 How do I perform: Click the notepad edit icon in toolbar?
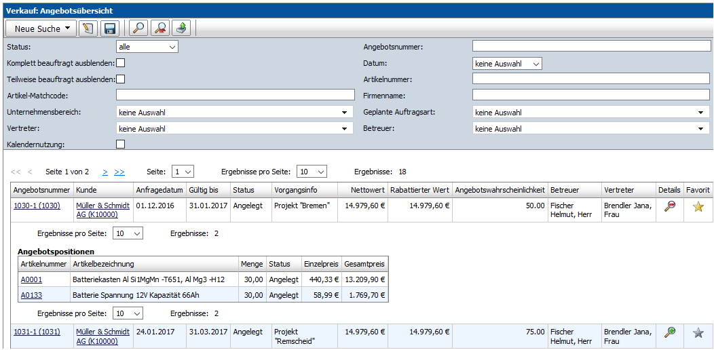point(88,28)
